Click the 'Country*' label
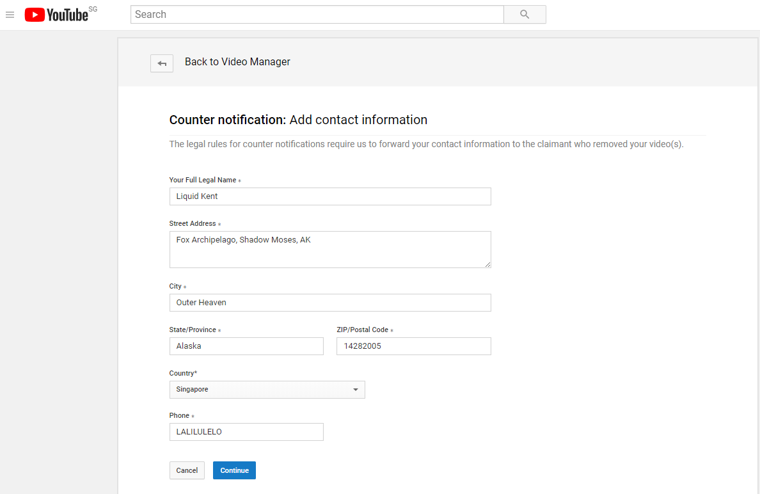760x494 pixels. (183, 373)
